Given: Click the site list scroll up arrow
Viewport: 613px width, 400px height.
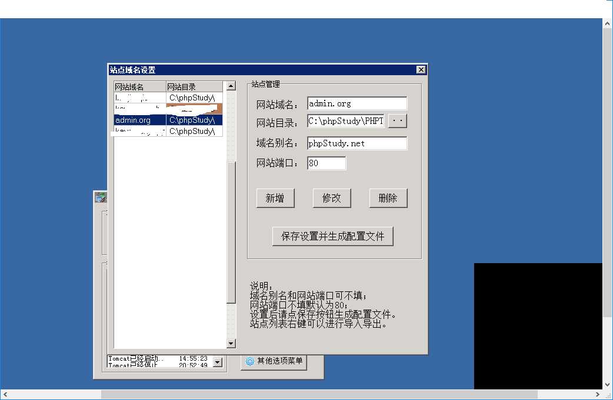Looking at the screenshot, I should pos(231,86).
